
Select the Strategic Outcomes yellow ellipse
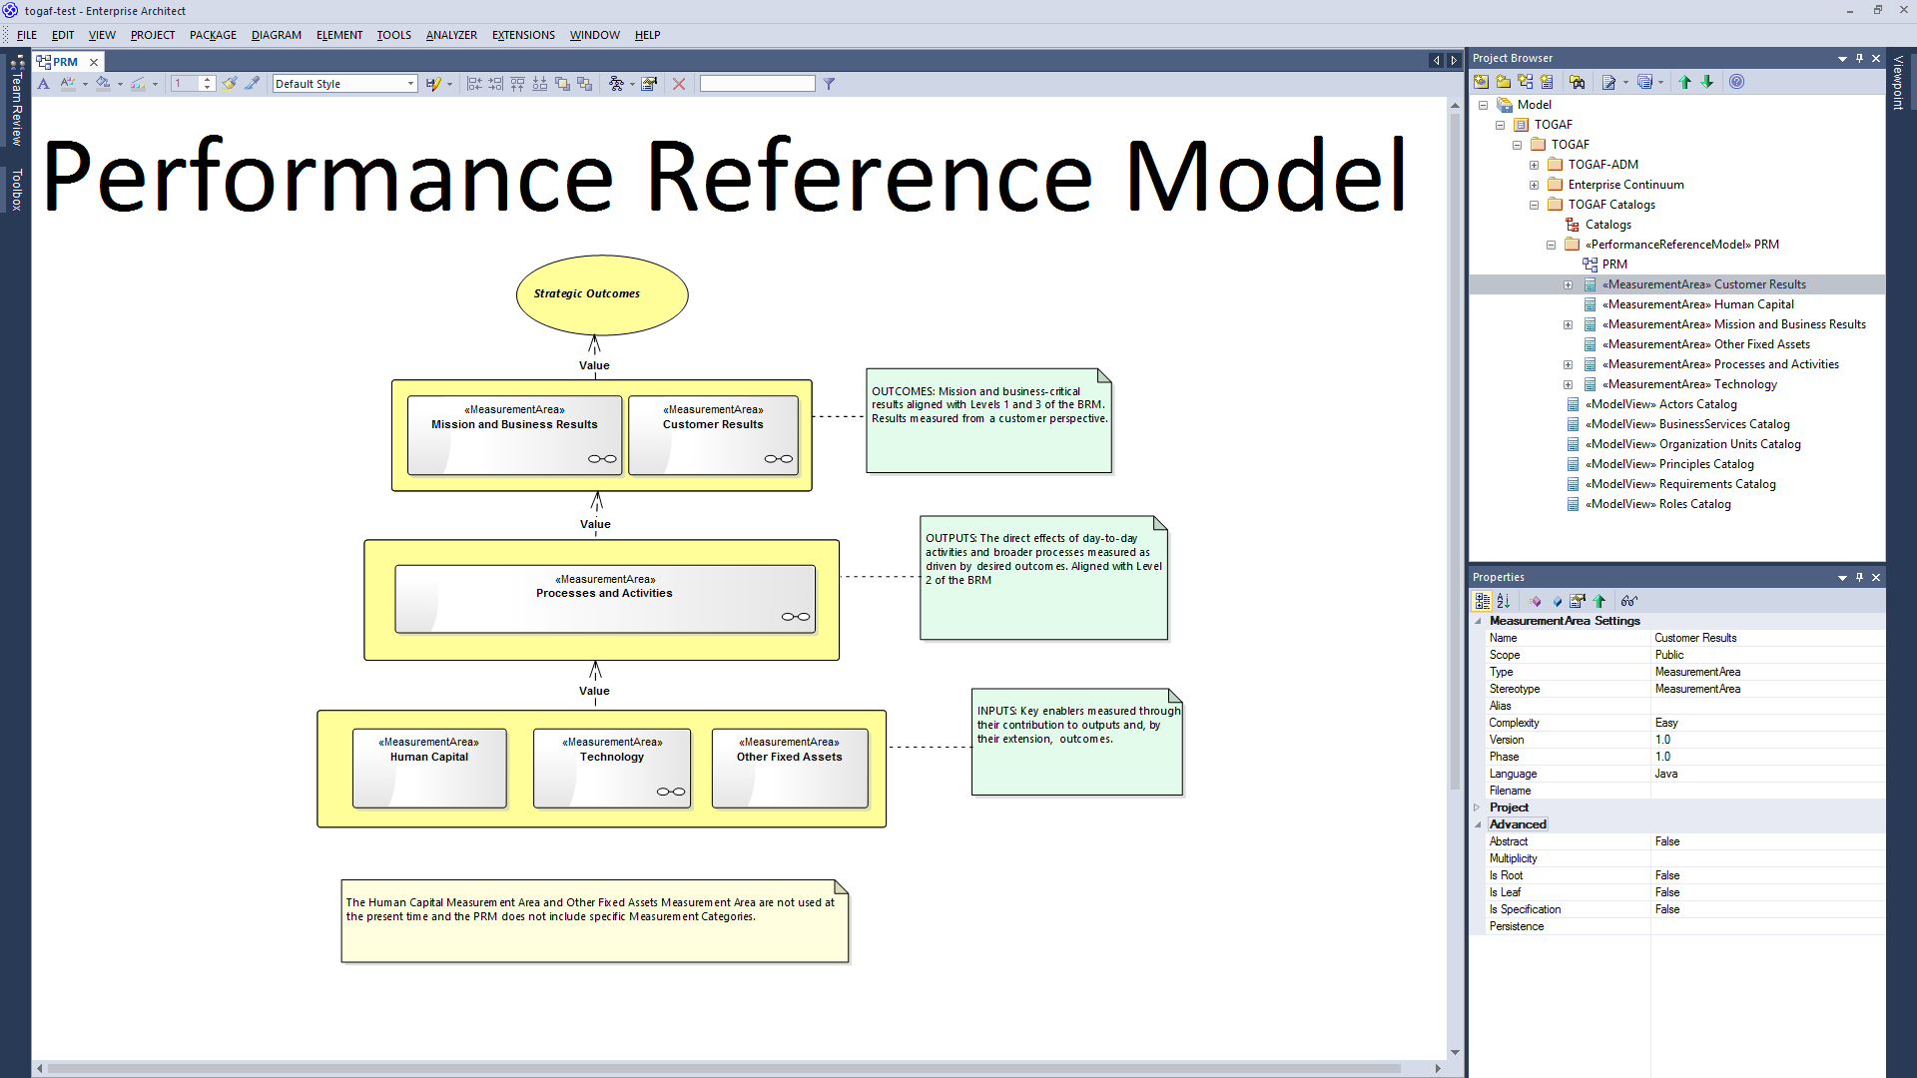pyautogui.click(x=601, y=295)
